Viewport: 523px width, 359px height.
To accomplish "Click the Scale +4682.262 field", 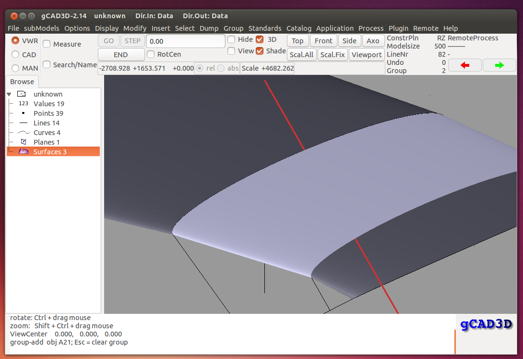I will pos(268,68).
